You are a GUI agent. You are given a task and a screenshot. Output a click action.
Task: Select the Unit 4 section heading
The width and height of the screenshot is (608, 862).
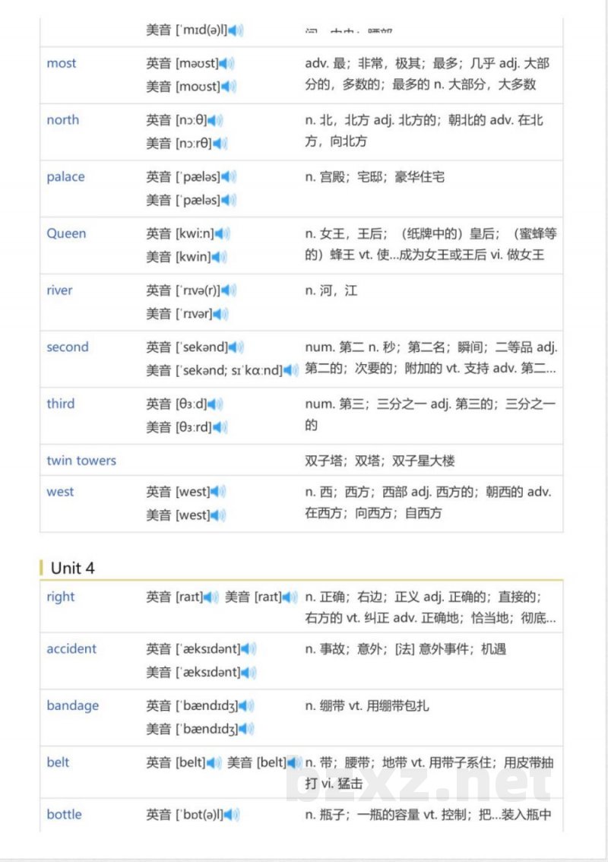[x=72, y=568]
